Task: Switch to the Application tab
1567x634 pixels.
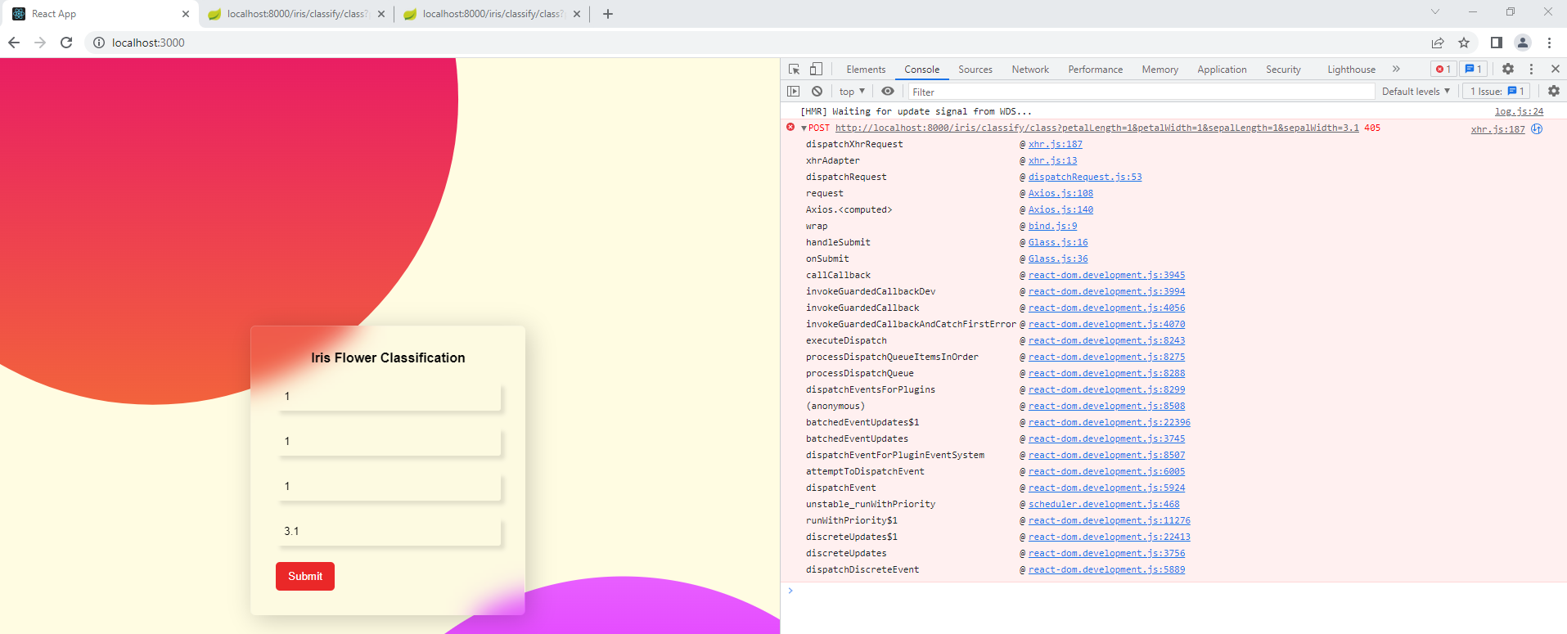Action: 1222,70
